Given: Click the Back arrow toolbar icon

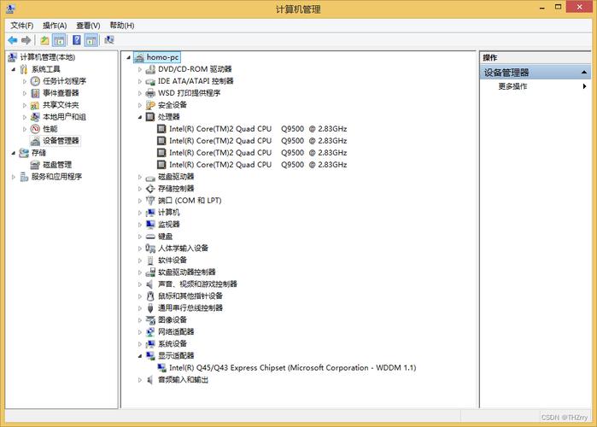Looking at the screenshot, I should pos(13,40).
